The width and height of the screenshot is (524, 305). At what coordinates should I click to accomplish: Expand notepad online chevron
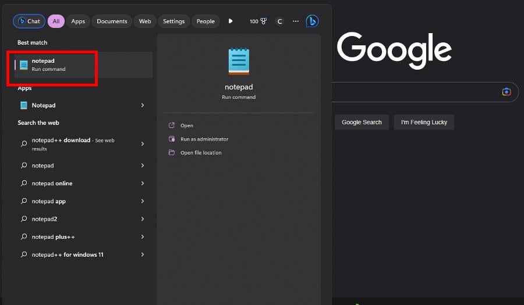(x=143, y=184)
